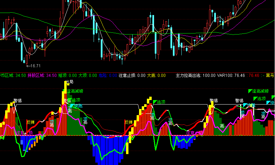Select the yellow 大底: 0.00 readout
The width and height of the screenshot is (275, 165).
tap(156, 75)
